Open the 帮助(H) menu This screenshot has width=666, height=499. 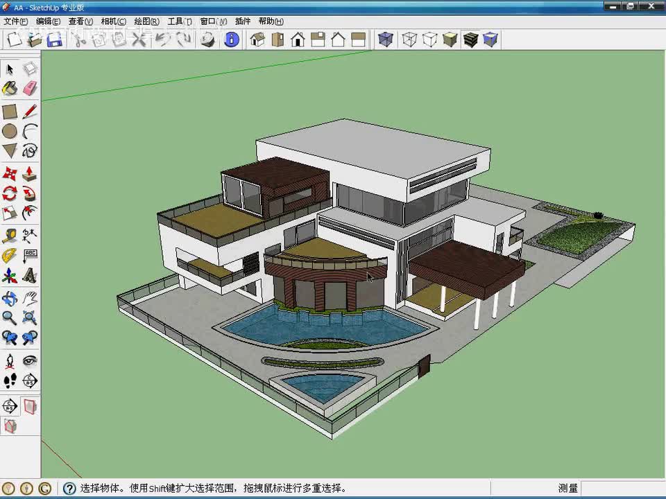tap(271, 21)
